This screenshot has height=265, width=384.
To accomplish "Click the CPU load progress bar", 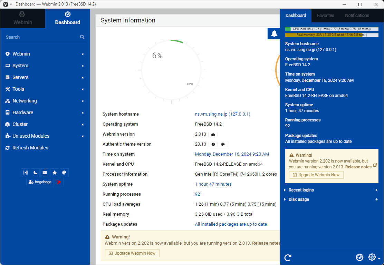I will (x=332, y=29).
